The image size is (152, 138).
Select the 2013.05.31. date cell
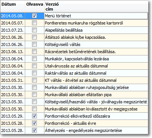[x=12, y=80]
